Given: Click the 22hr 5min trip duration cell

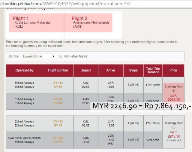Looking at the screenshot, I should point(153,140).
